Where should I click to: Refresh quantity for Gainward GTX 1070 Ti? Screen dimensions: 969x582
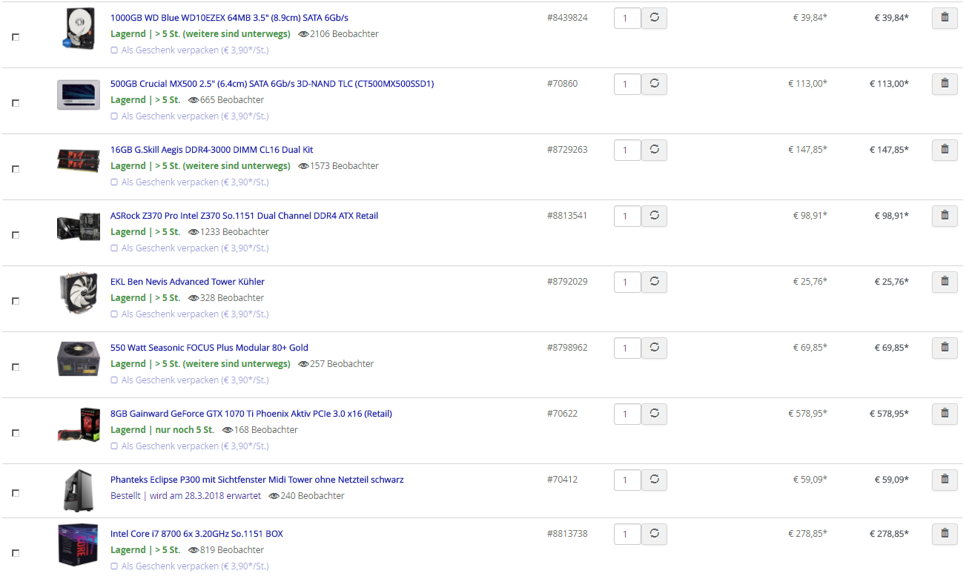654,414
